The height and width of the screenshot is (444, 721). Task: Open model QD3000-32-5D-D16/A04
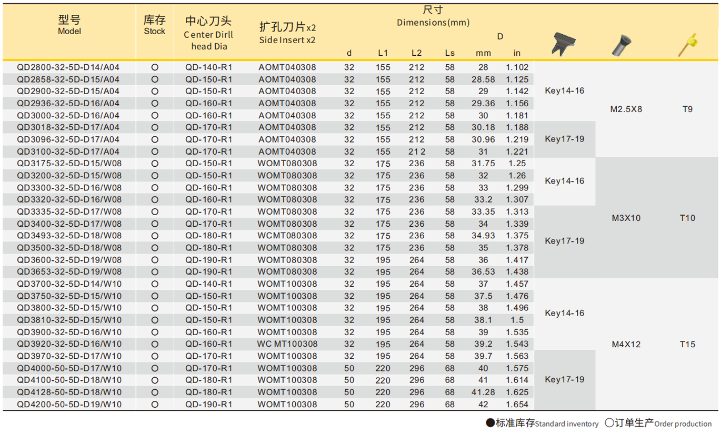(68, 116)
